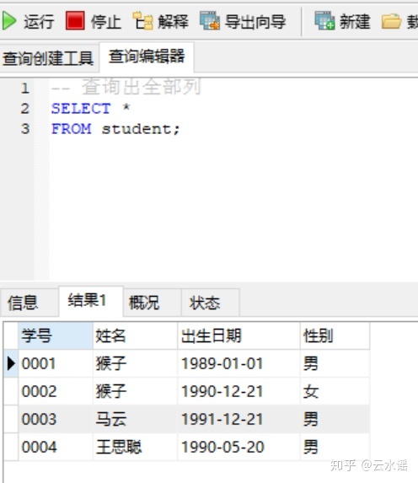Click the current-row arrow indicator beside 0001

[x=11, y=363]
